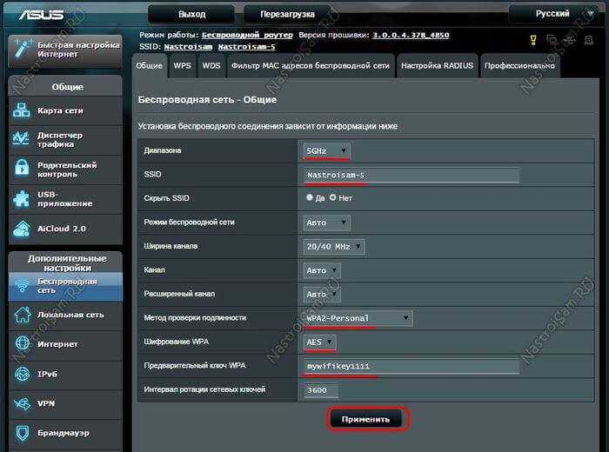609x452 pixels.
Task: Click the USB status icon in header
Action: click(570, 39)
